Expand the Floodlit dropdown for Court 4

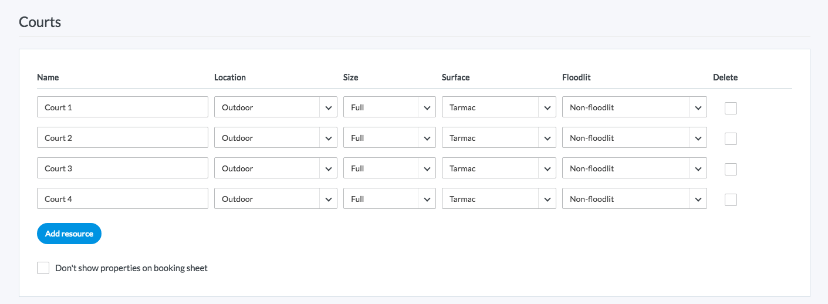click(x=634, y=199)
